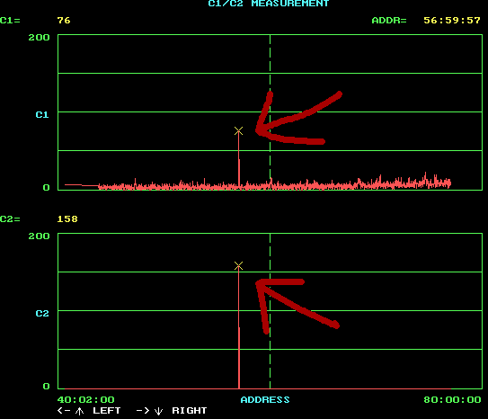Click the cyan C1 axis label
The width and height of the screenshot is (488, 419).
42,115
